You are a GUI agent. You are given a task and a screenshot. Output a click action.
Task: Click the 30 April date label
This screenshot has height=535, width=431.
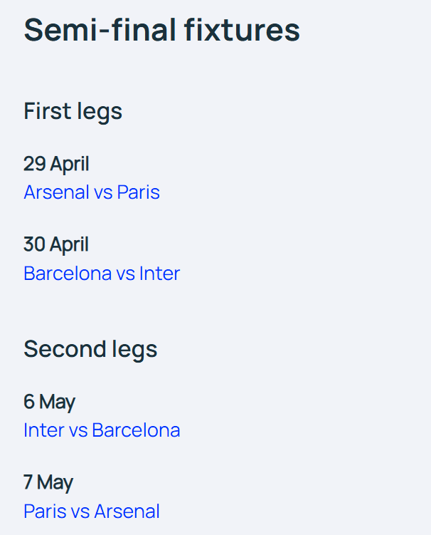pos(56,245)
